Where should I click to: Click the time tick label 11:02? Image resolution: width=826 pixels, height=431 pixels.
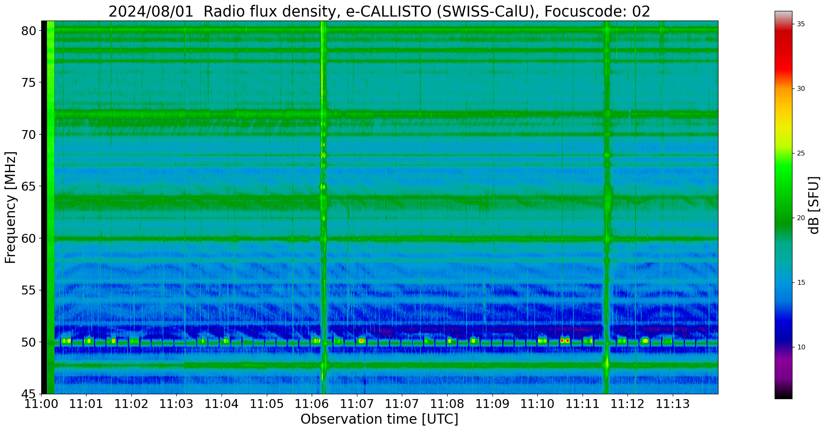click(x=131, y=404)
